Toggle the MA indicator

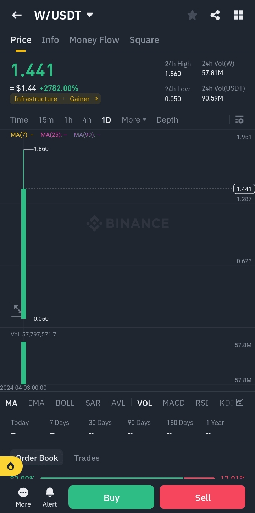[11, 403]
